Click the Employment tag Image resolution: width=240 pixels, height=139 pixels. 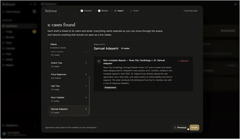click(x=110, y=87)
